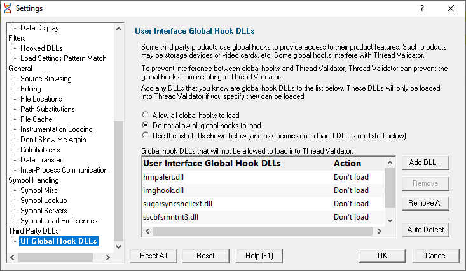Click the Auto Detect button
Image resolution: width=466 pixels, height=271 pixels.
[x=425, y=230]
